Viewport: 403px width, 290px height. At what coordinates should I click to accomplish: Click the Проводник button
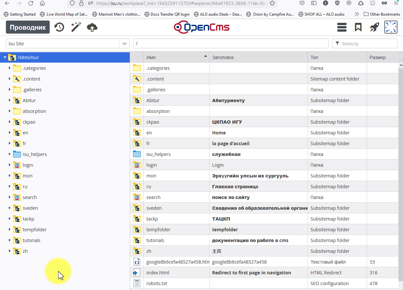tap(28, 27)
